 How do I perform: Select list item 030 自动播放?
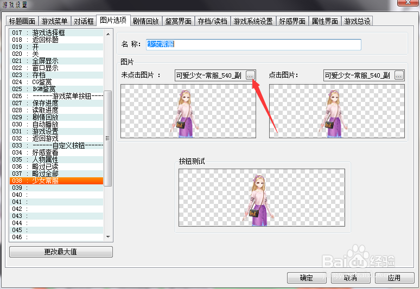(56, 124)
